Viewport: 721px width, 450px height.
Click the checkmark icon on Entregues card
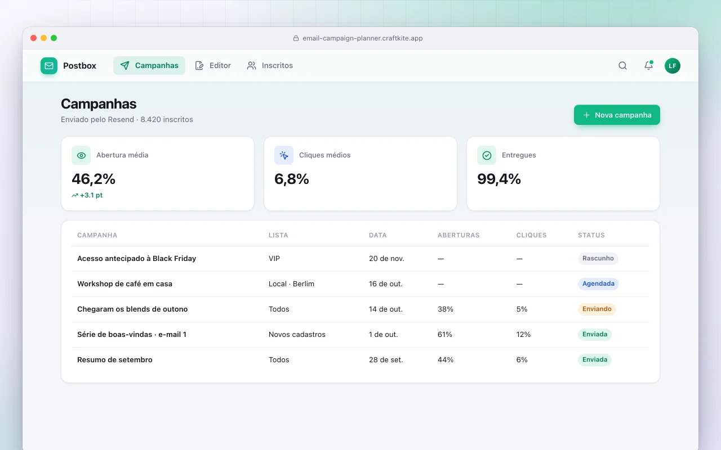point(487,155)
